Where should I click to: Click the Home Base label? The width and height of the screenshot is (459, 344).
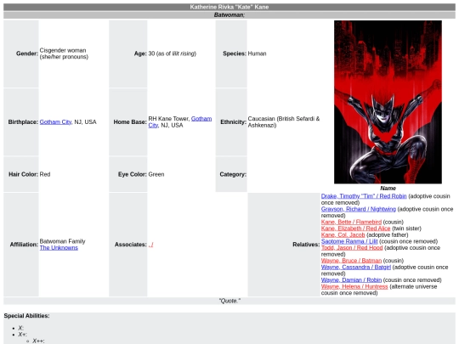[x=130, y=122]
